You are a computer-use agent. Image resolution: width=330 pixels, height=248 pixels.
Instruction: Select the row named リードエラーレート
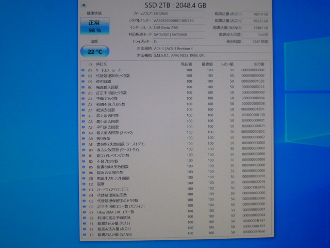(x=176, y=70)
